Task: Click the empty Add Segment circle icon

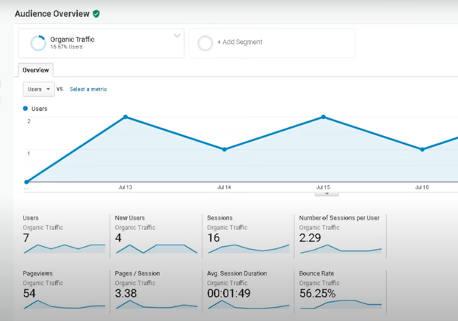Action: click(206, 43)
